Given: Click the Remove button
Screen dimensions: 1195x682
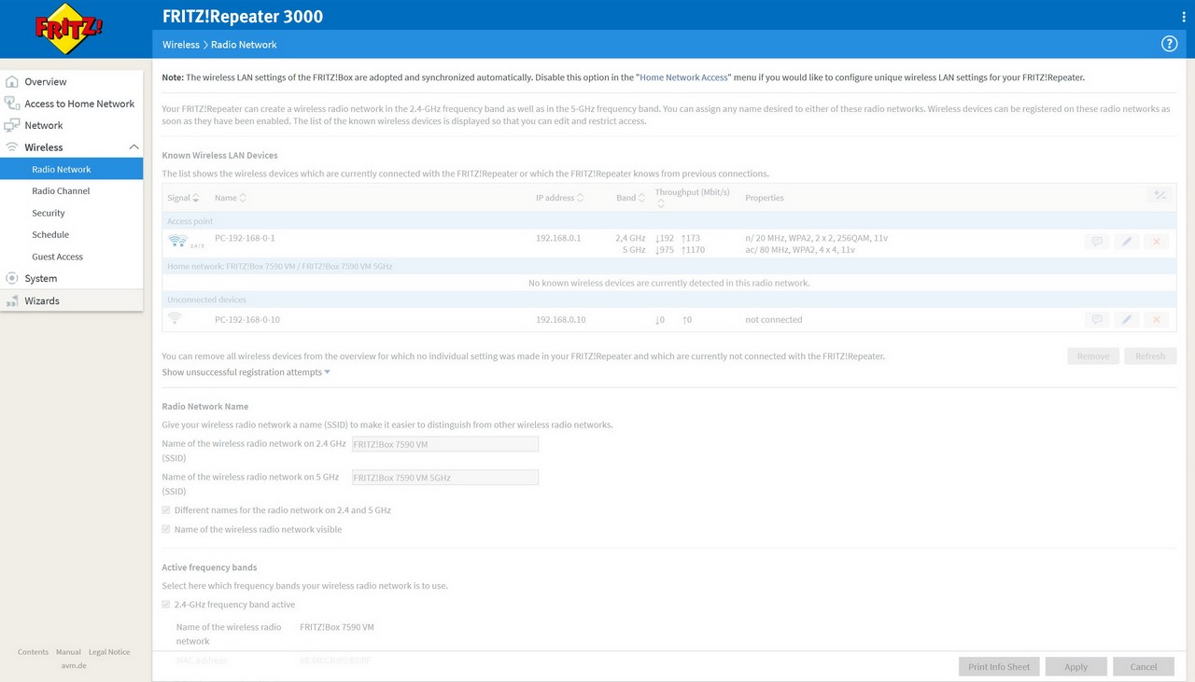Looking at the screenshot, I should click(1093, 355).
